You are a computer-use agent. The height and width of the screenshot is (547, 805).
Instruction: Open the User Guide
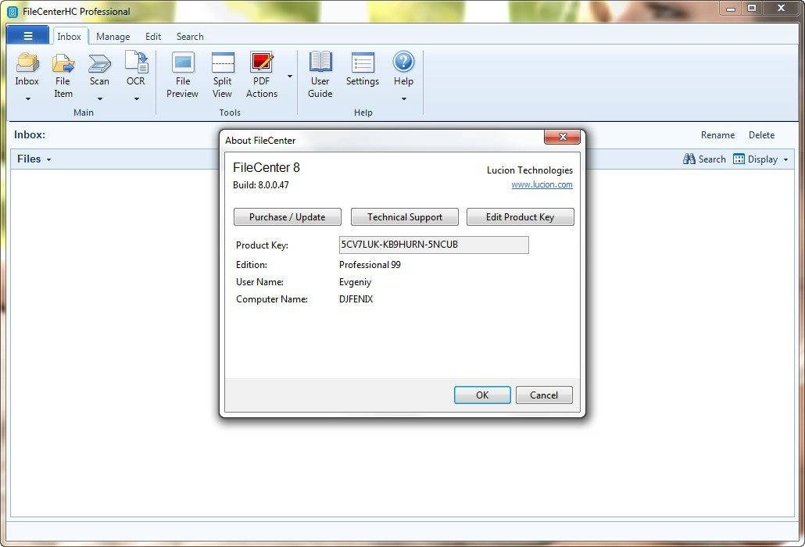320,62
